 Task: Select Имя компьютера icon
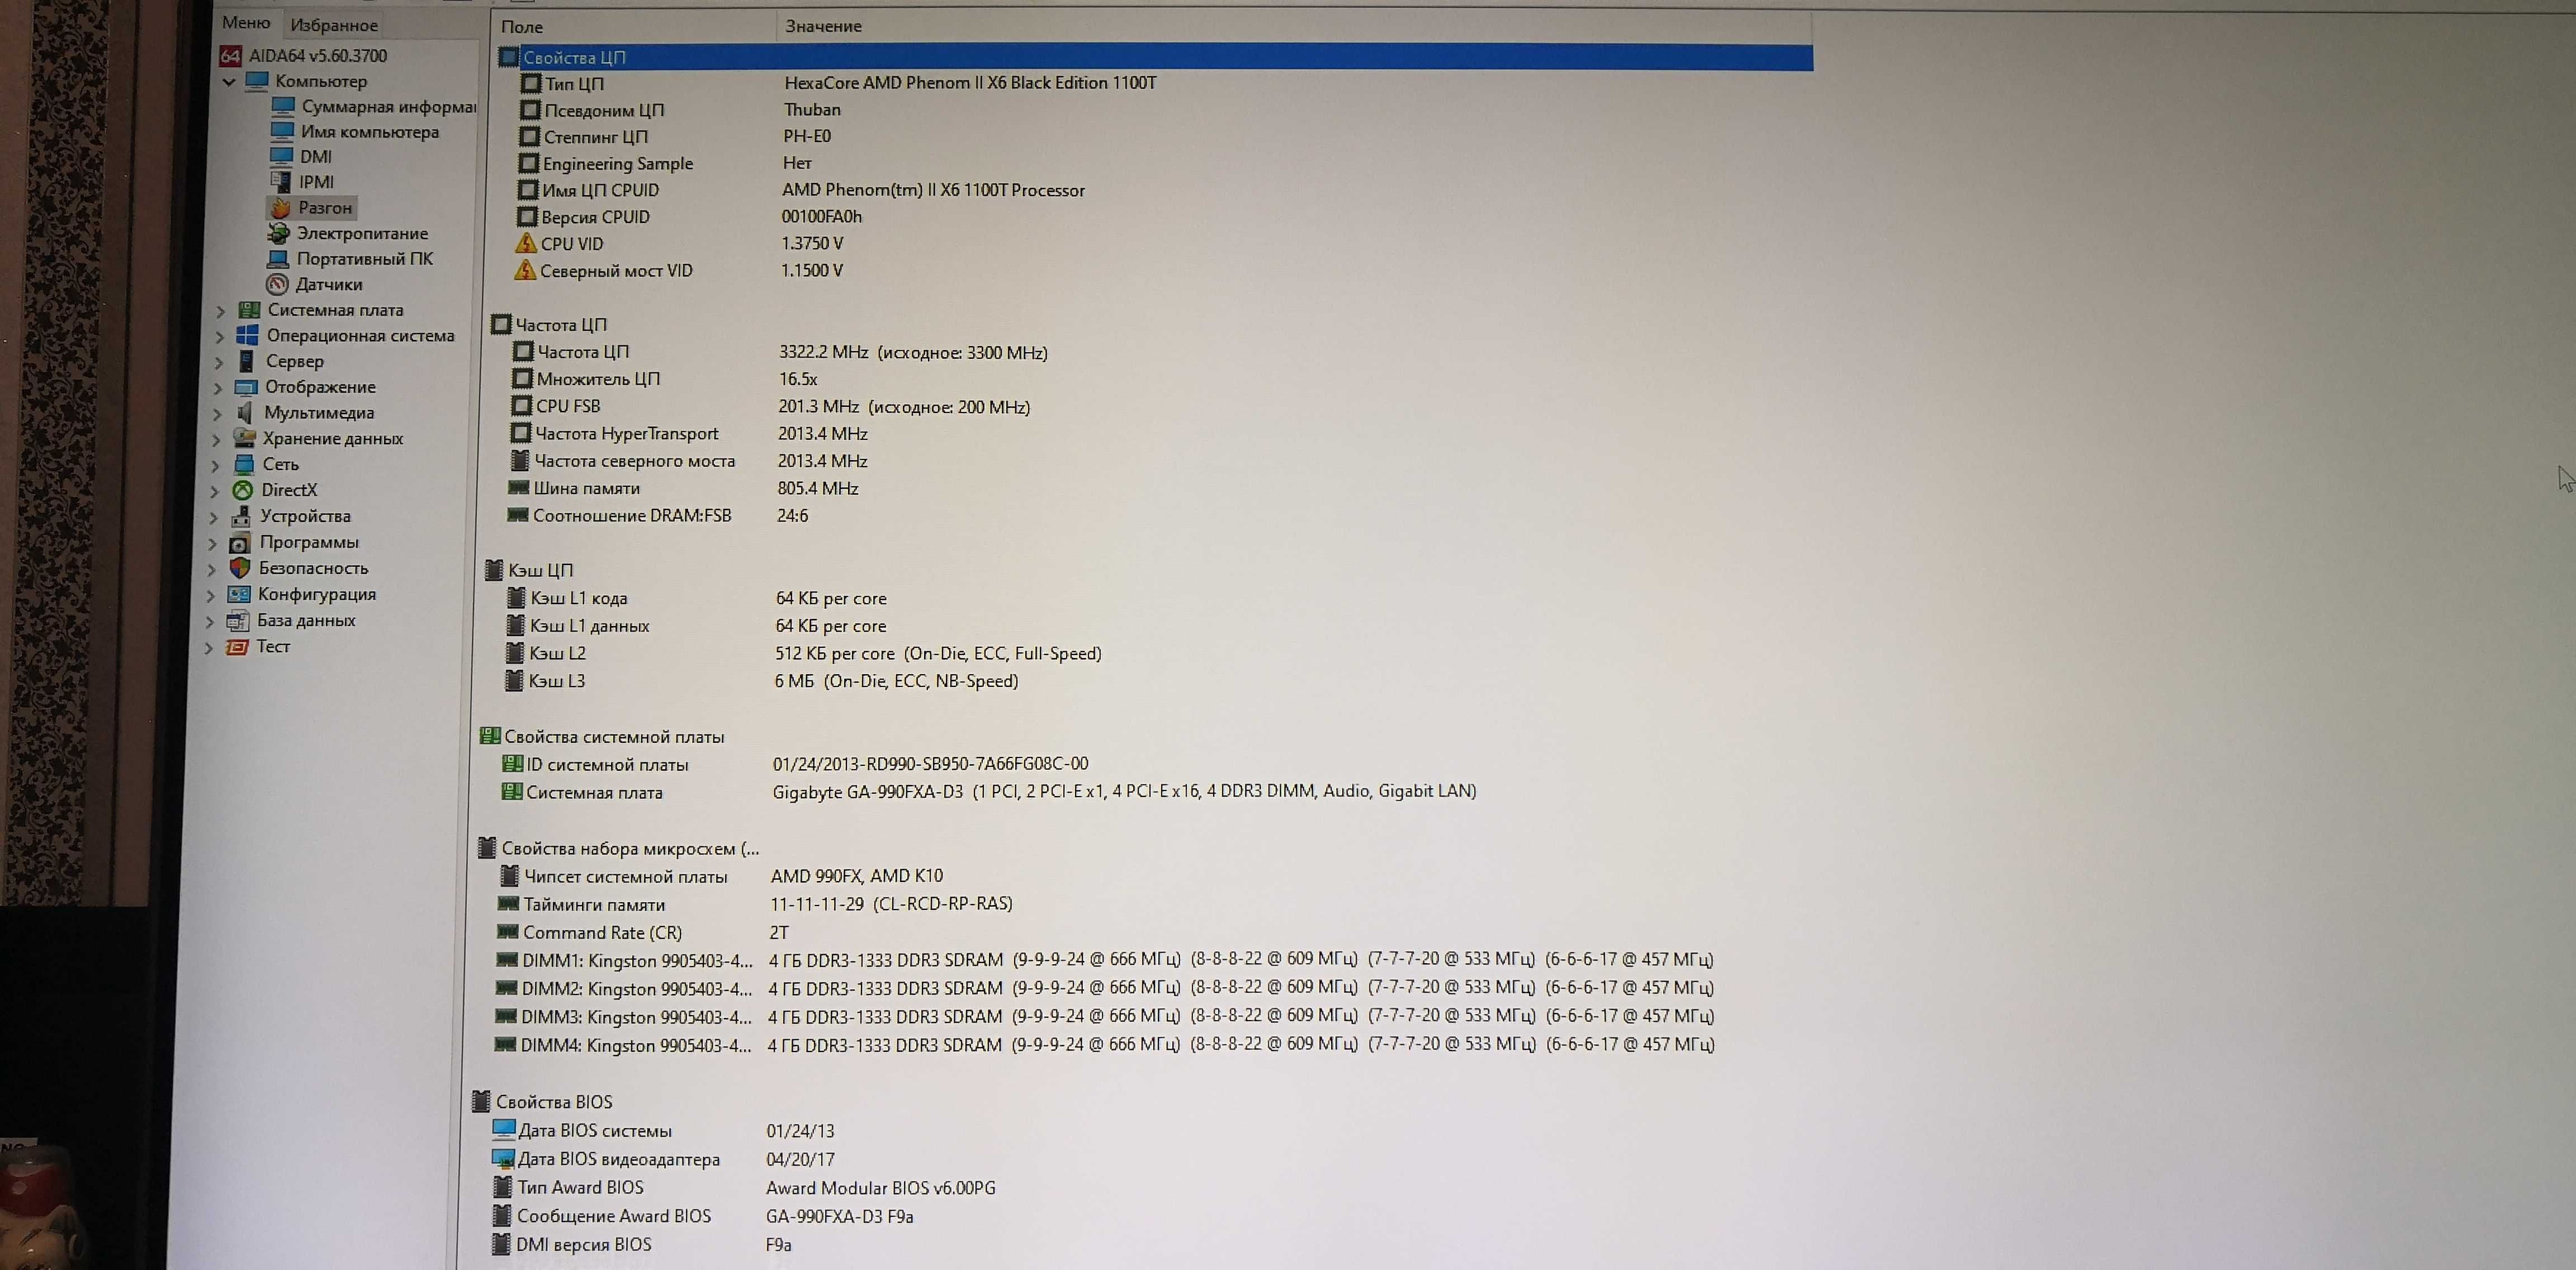(283, 131)
